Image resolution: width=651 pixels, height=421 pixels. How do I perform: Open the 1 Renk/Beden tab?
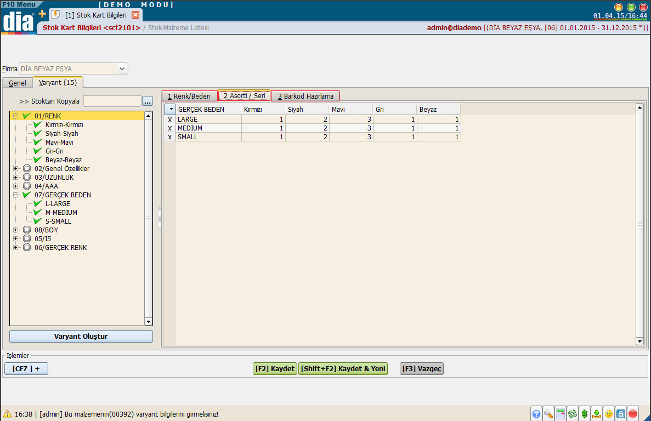189,96
